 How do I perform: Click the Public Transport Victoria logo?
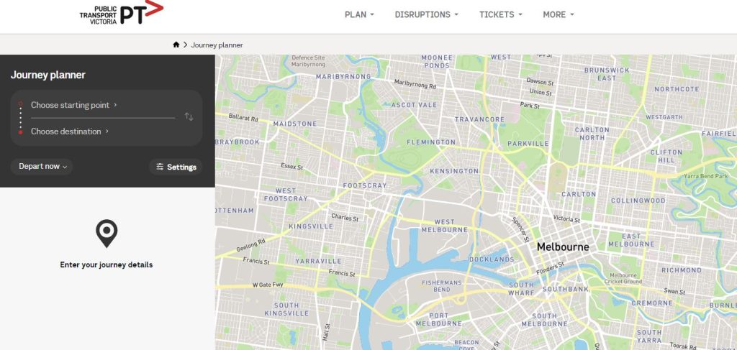click(x=121, y=13)
